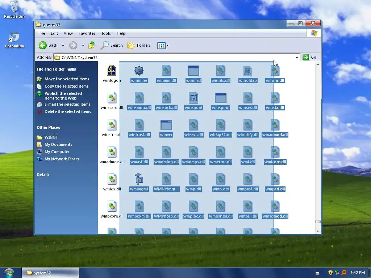
Task: Click Move the selected items
Action: (x=67, y=79)
